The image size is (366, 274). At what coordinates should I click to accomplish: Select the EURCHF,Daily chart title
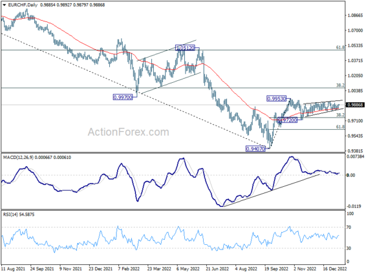pos(23,5)
